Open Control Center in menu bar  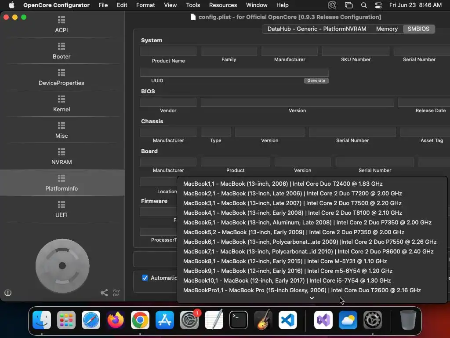pyautogui.click(x=378, y=5)
